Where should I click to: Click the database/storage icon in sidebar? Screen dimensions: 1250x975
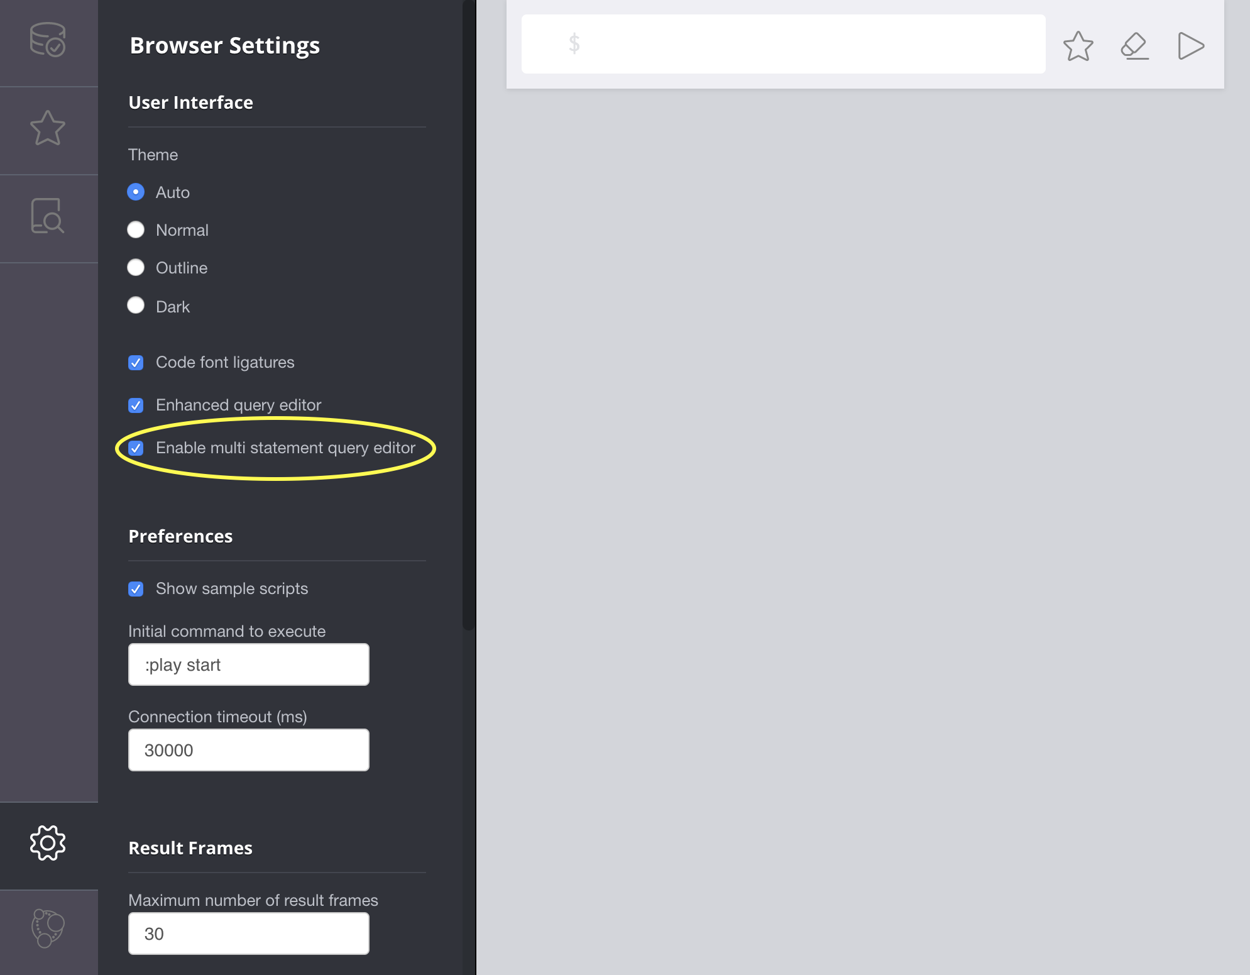(48, 41)
